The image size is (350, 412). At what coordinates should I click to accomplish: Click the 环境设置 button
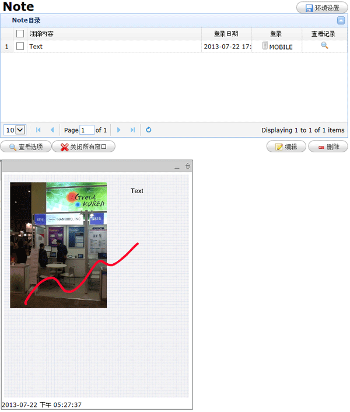click(322, 8)
